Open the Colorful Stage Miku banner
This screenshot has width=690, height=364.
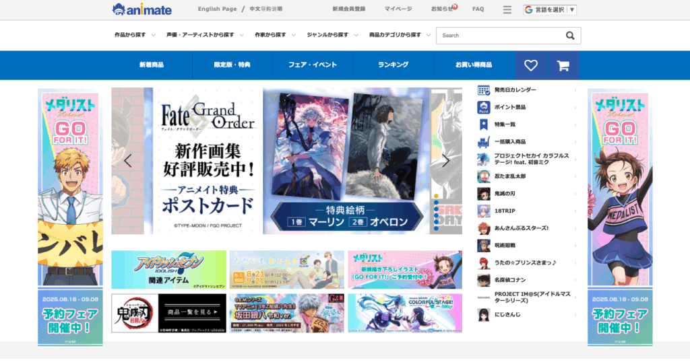[405, 314]
